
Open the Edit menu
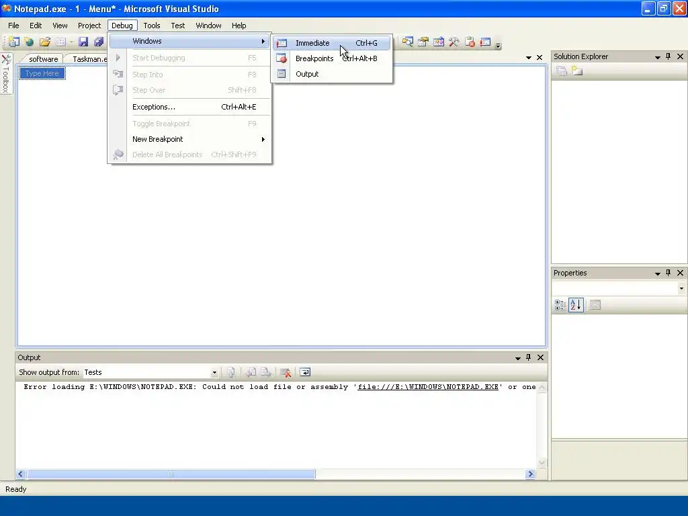coord(36,26)
